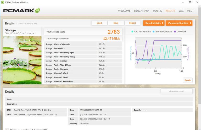Select Storage - Adobe Photoshop heavy row
This screenshot has width=201, height=130.
point(83,56)
